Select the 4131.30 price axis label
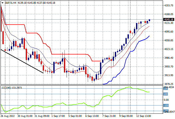Screen dimensions: 175x119 click(169, 23)
